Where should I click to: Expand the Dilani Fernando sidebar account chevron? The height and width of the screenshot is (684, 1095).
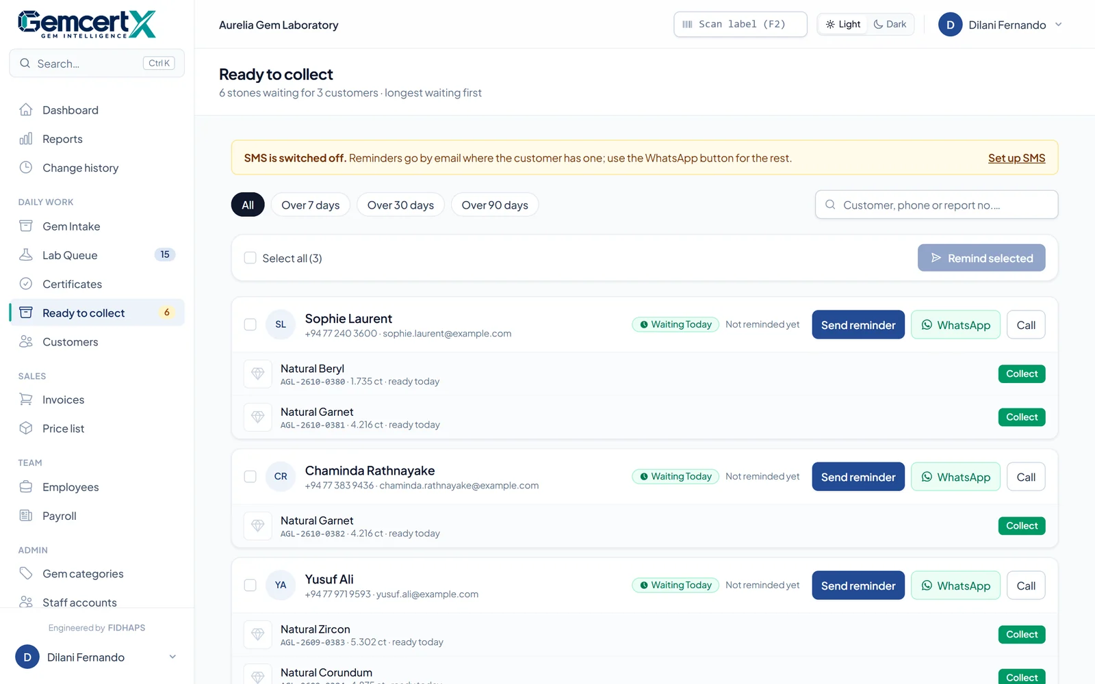[172, 657]
